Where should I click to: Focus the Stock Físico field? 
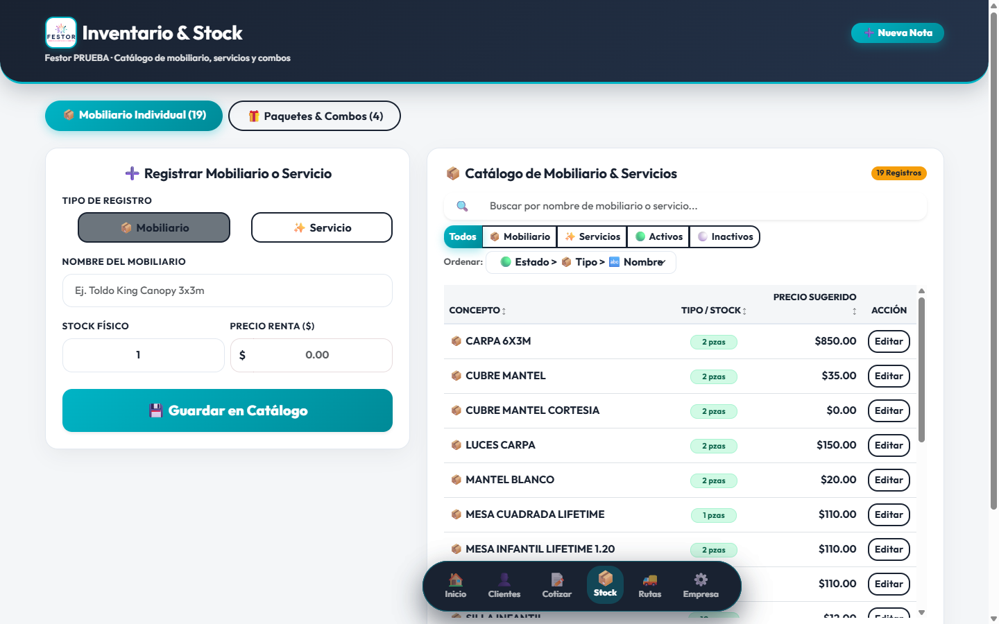coord(144,355)
